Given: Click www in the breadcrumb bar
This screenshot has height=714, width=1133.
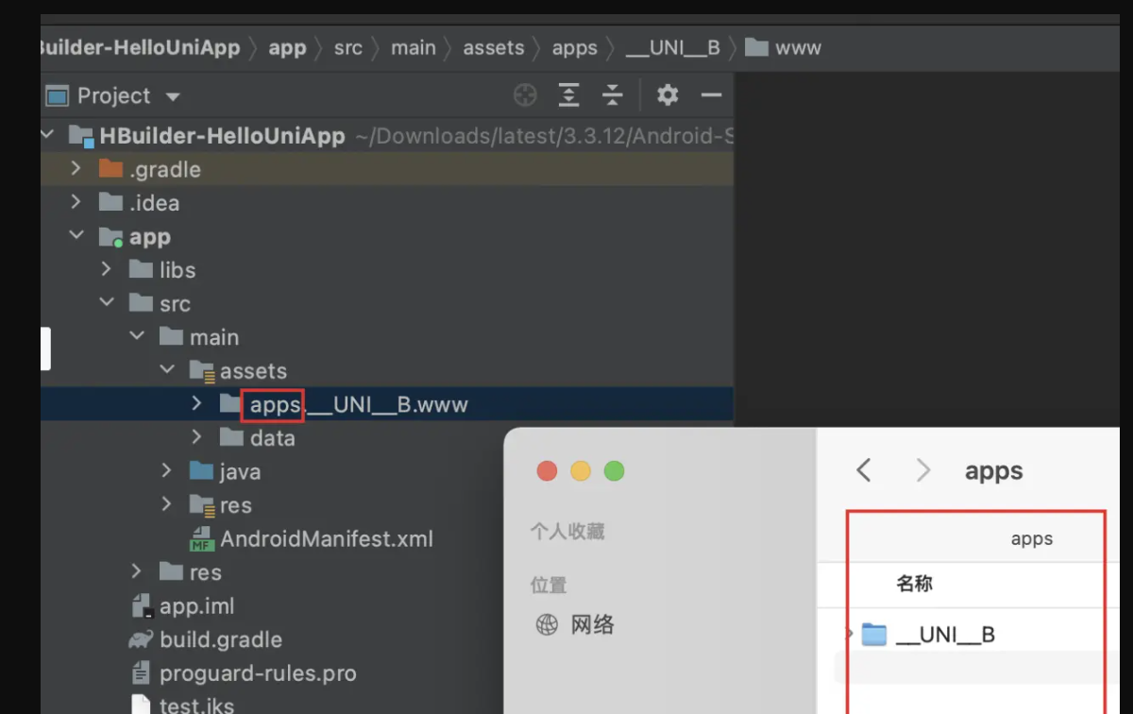Looking at the screenshot, I should (x=799, y=47).
